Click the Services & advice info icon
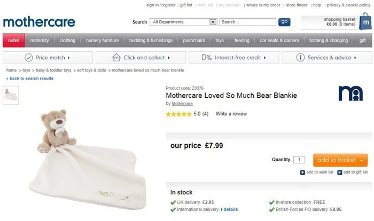Image resolution: width=374 pixels, height=221 pixels. pos(301,58)
